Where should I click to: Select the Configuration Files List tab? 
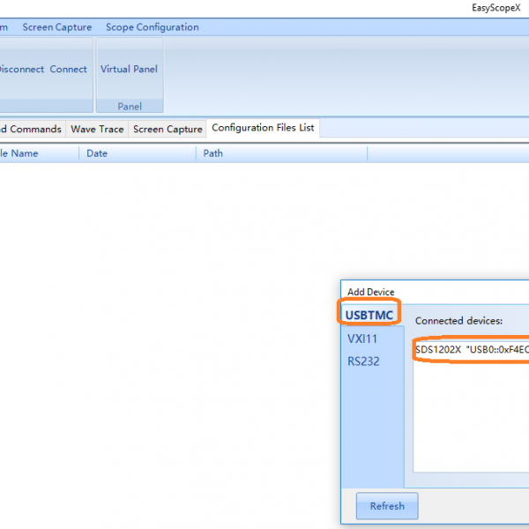pos(263,129)
